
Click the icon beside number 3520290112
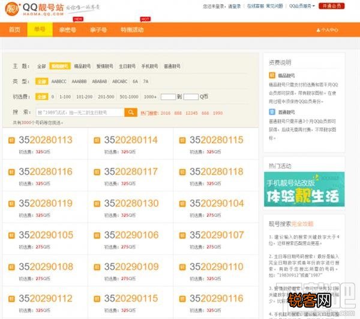11,299
